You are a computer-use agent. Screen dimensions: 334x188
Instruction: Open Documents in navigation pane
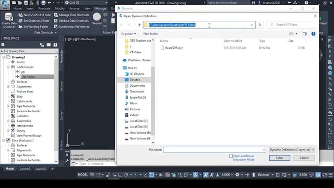tap(137, 86)
